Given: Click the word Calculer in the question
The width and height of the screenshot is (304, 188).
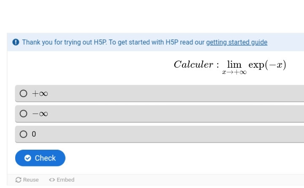Looking at the screenshot, I should (x=193, y=65).
